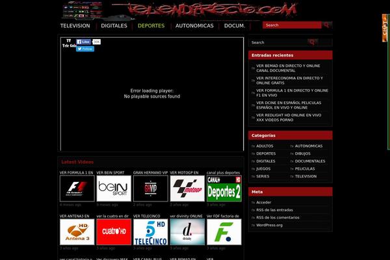
Task: Open VER REDLIGHT HD ONLINE post
Action: pos(289,118)
